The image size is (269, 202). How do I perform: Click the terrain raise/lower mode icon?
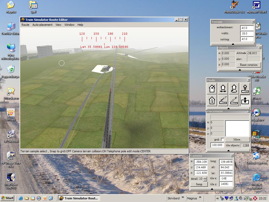[245, 100]
